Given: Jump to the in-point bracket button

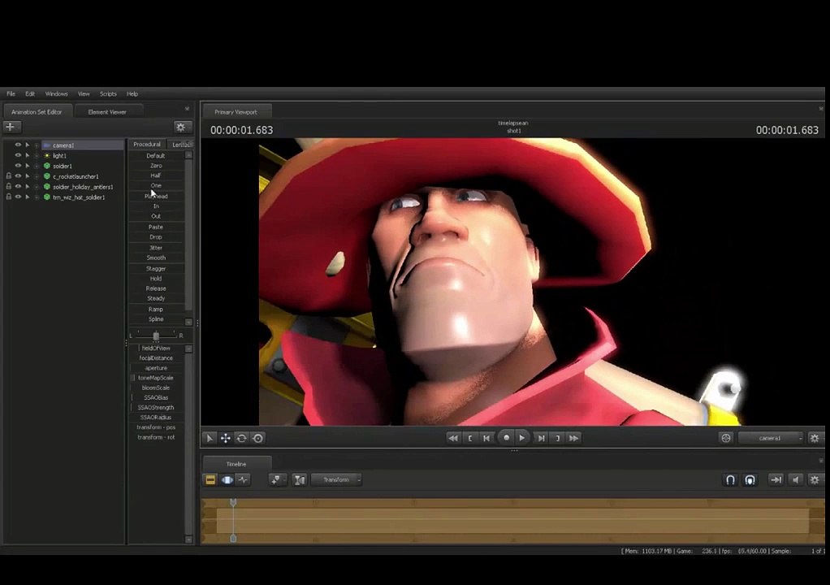Looking at the screenshot, I should tap(470, 439).
